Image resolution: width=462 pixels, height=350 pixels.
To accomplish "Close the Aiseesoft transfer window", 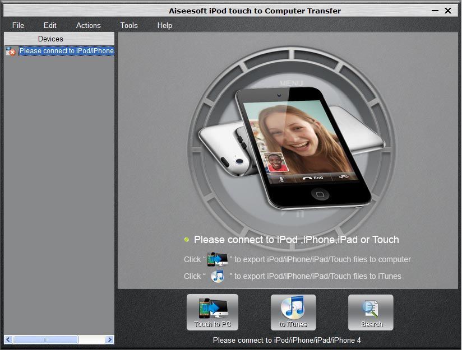I will pyautogui.click(x=448, y=11).
